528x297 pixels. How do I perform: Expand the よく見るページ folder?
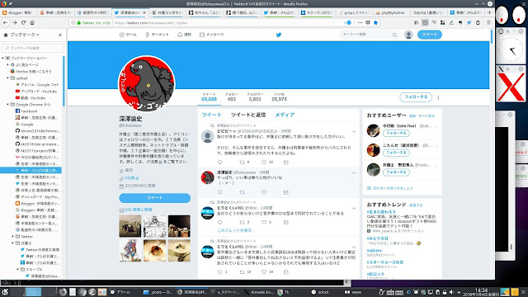pyautogui.click(x=7, y=64)
